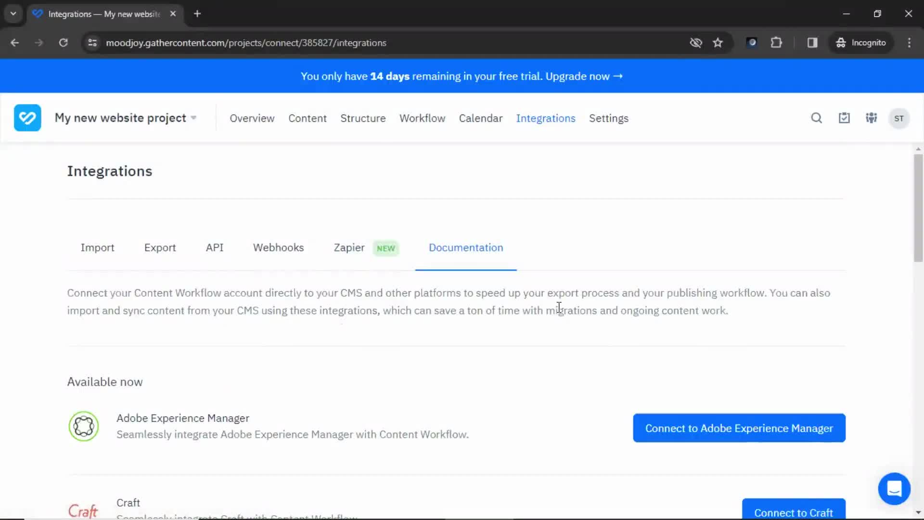
Task: Switch to the API tab
Action: pos(215,247)
